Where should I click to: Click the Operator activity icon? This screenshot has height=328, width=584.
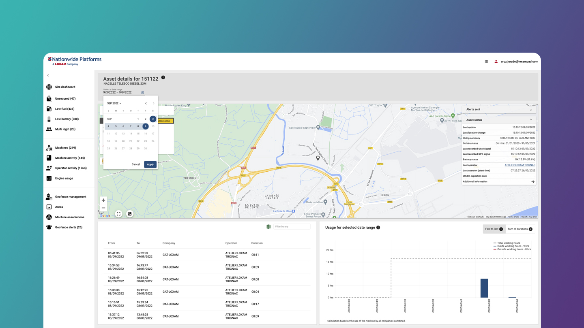click(x=49, y=168)
